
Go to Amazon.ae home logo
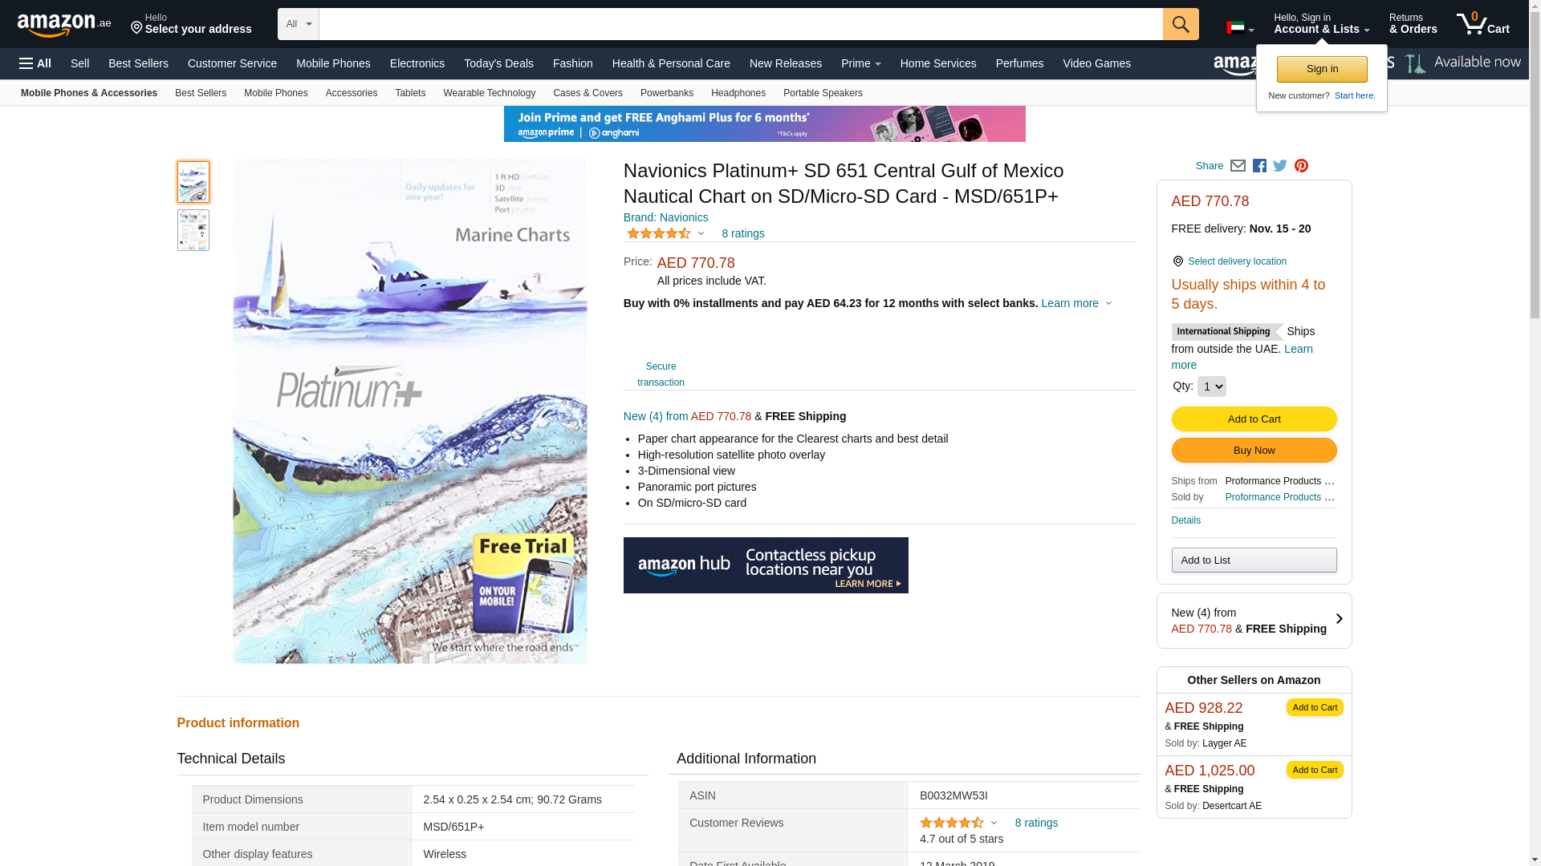[64, 25]
